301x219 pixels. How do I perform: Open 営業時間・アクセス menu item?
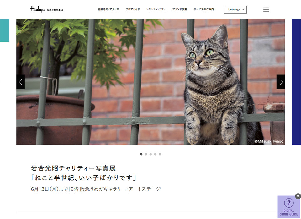click(x=108, y=9)
